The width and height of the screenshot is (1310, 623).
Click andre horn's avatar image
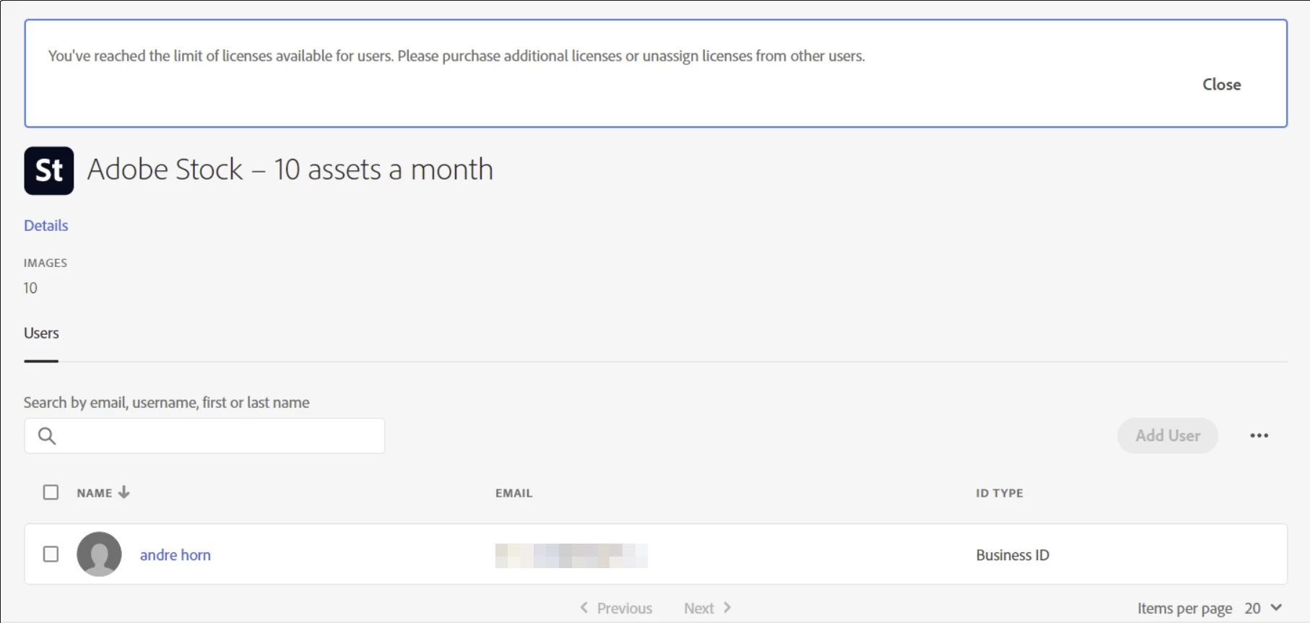click(99, 554)
